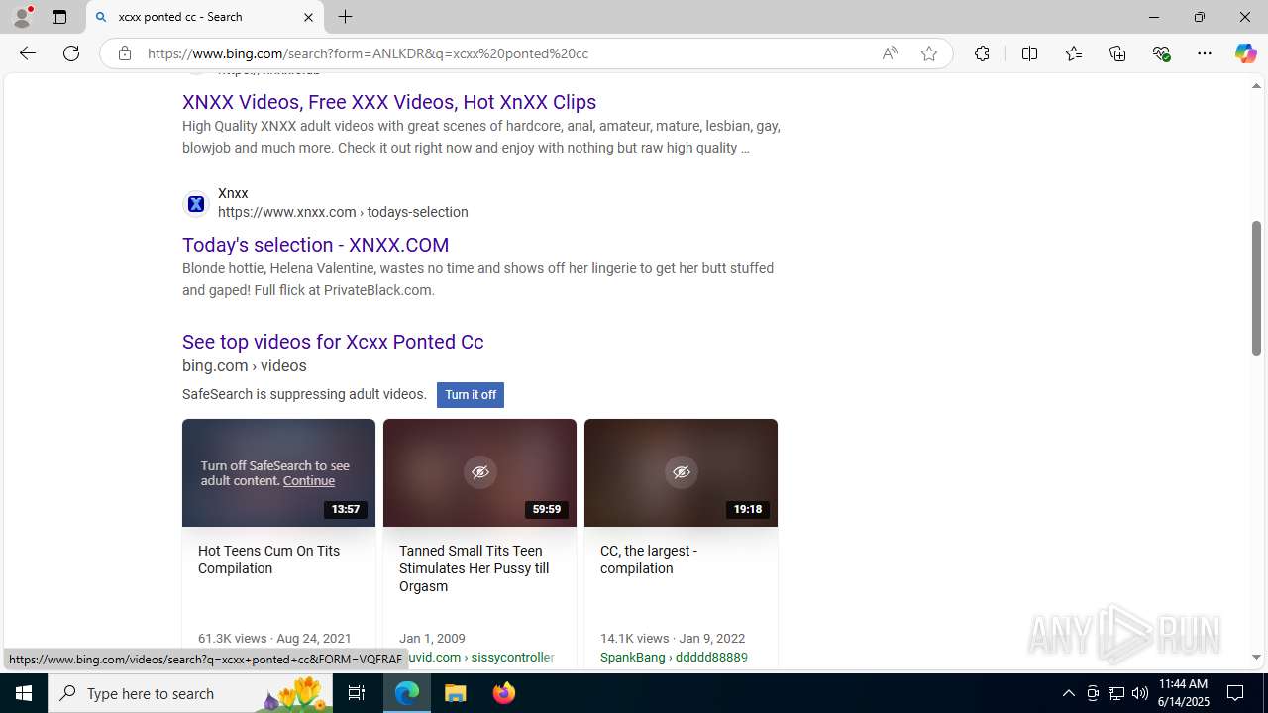1268x713 pixels.
Task: Click the '61.3K views · Aug 24, 2021' text
Action: coord(274,639)
